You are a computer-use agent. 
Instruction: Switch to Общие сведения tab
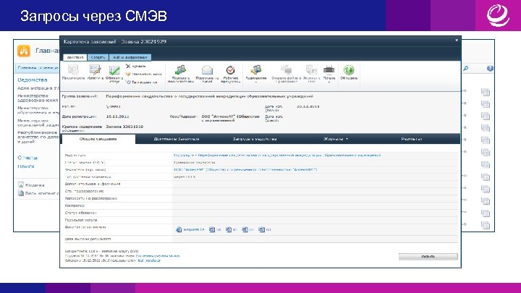coord(98,139)
